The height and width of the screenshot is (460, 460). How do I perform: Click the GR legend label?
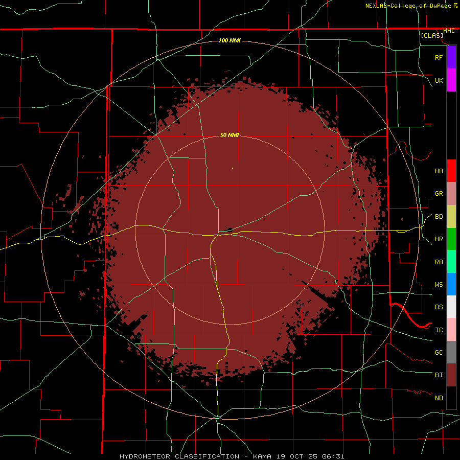point(439,194)
